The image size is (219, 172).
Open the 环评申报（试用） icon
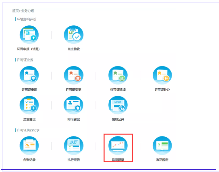coord(29,35)
